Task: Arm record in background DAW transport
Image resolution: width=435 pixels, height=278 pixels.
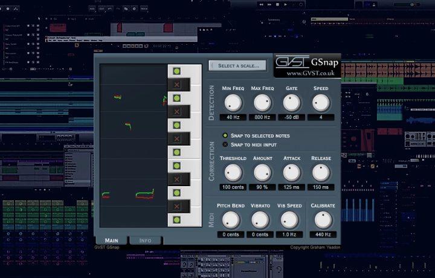Action: [293, 4]
